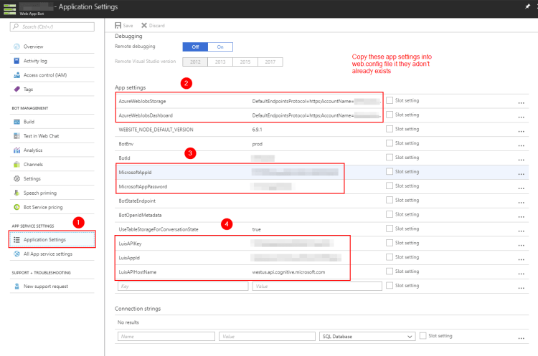
Task: Open ellipsis menu for LuisAPIKey row
Action: pyautogui.click(x=522, y=245)
